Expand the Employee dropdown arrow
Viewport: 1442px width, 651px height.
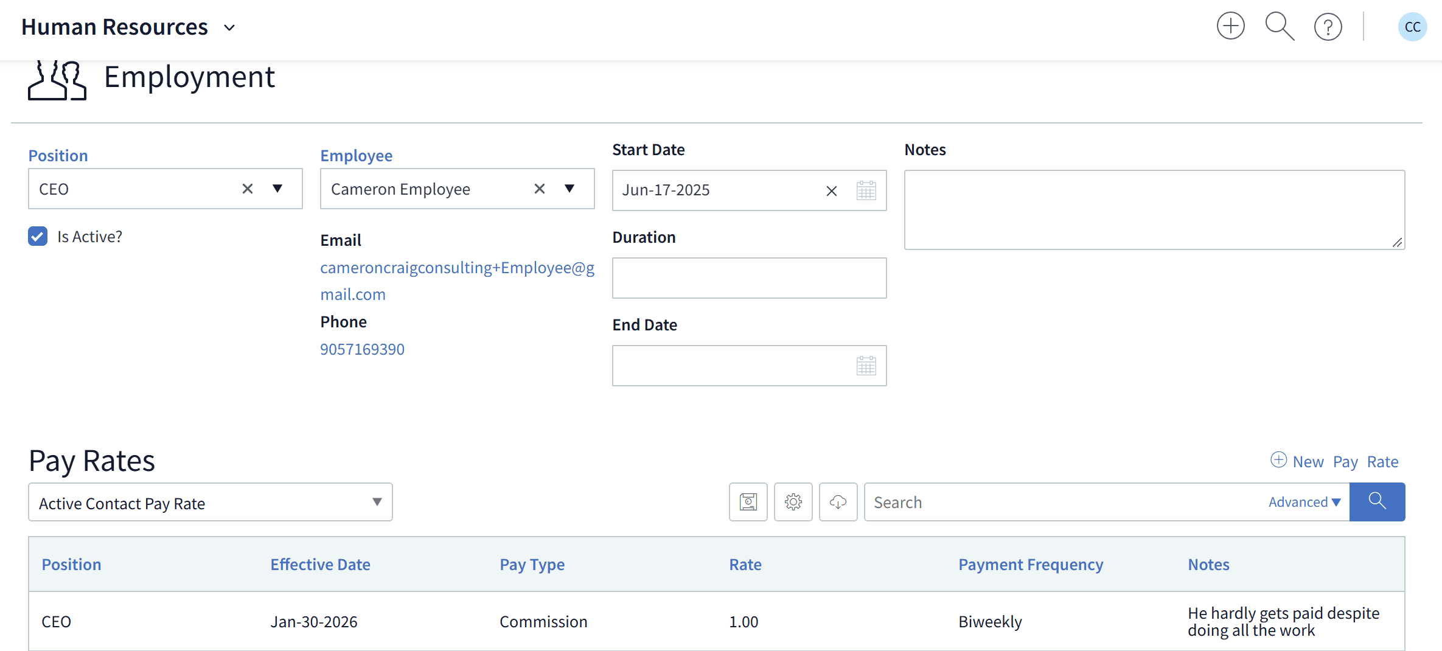569,189
